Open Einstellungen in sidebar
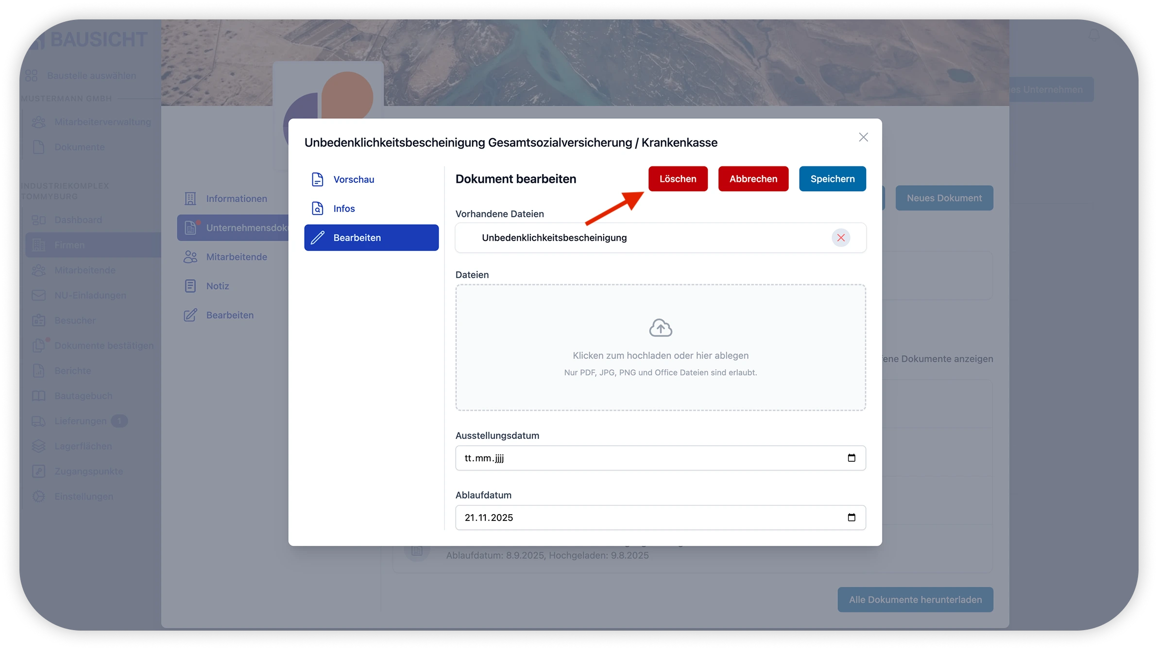The image size is (1158, 650). click(x=84, y=496)
